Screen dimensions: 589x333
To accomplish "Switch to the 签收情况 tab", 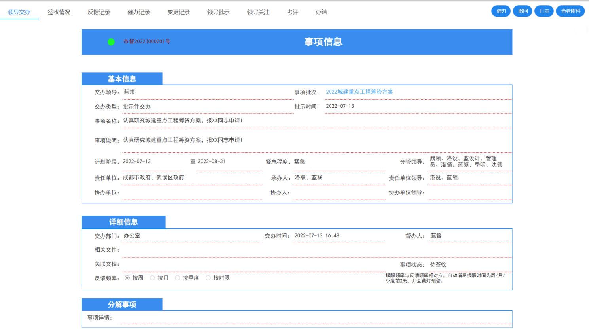I will click(x=59, y=12).
